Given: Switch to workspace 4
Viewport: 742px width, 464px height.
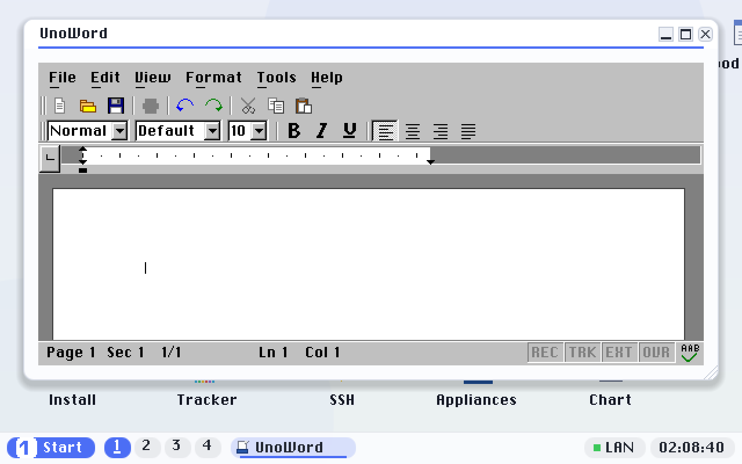Looking at the screenshot, I should pos(208,447).
